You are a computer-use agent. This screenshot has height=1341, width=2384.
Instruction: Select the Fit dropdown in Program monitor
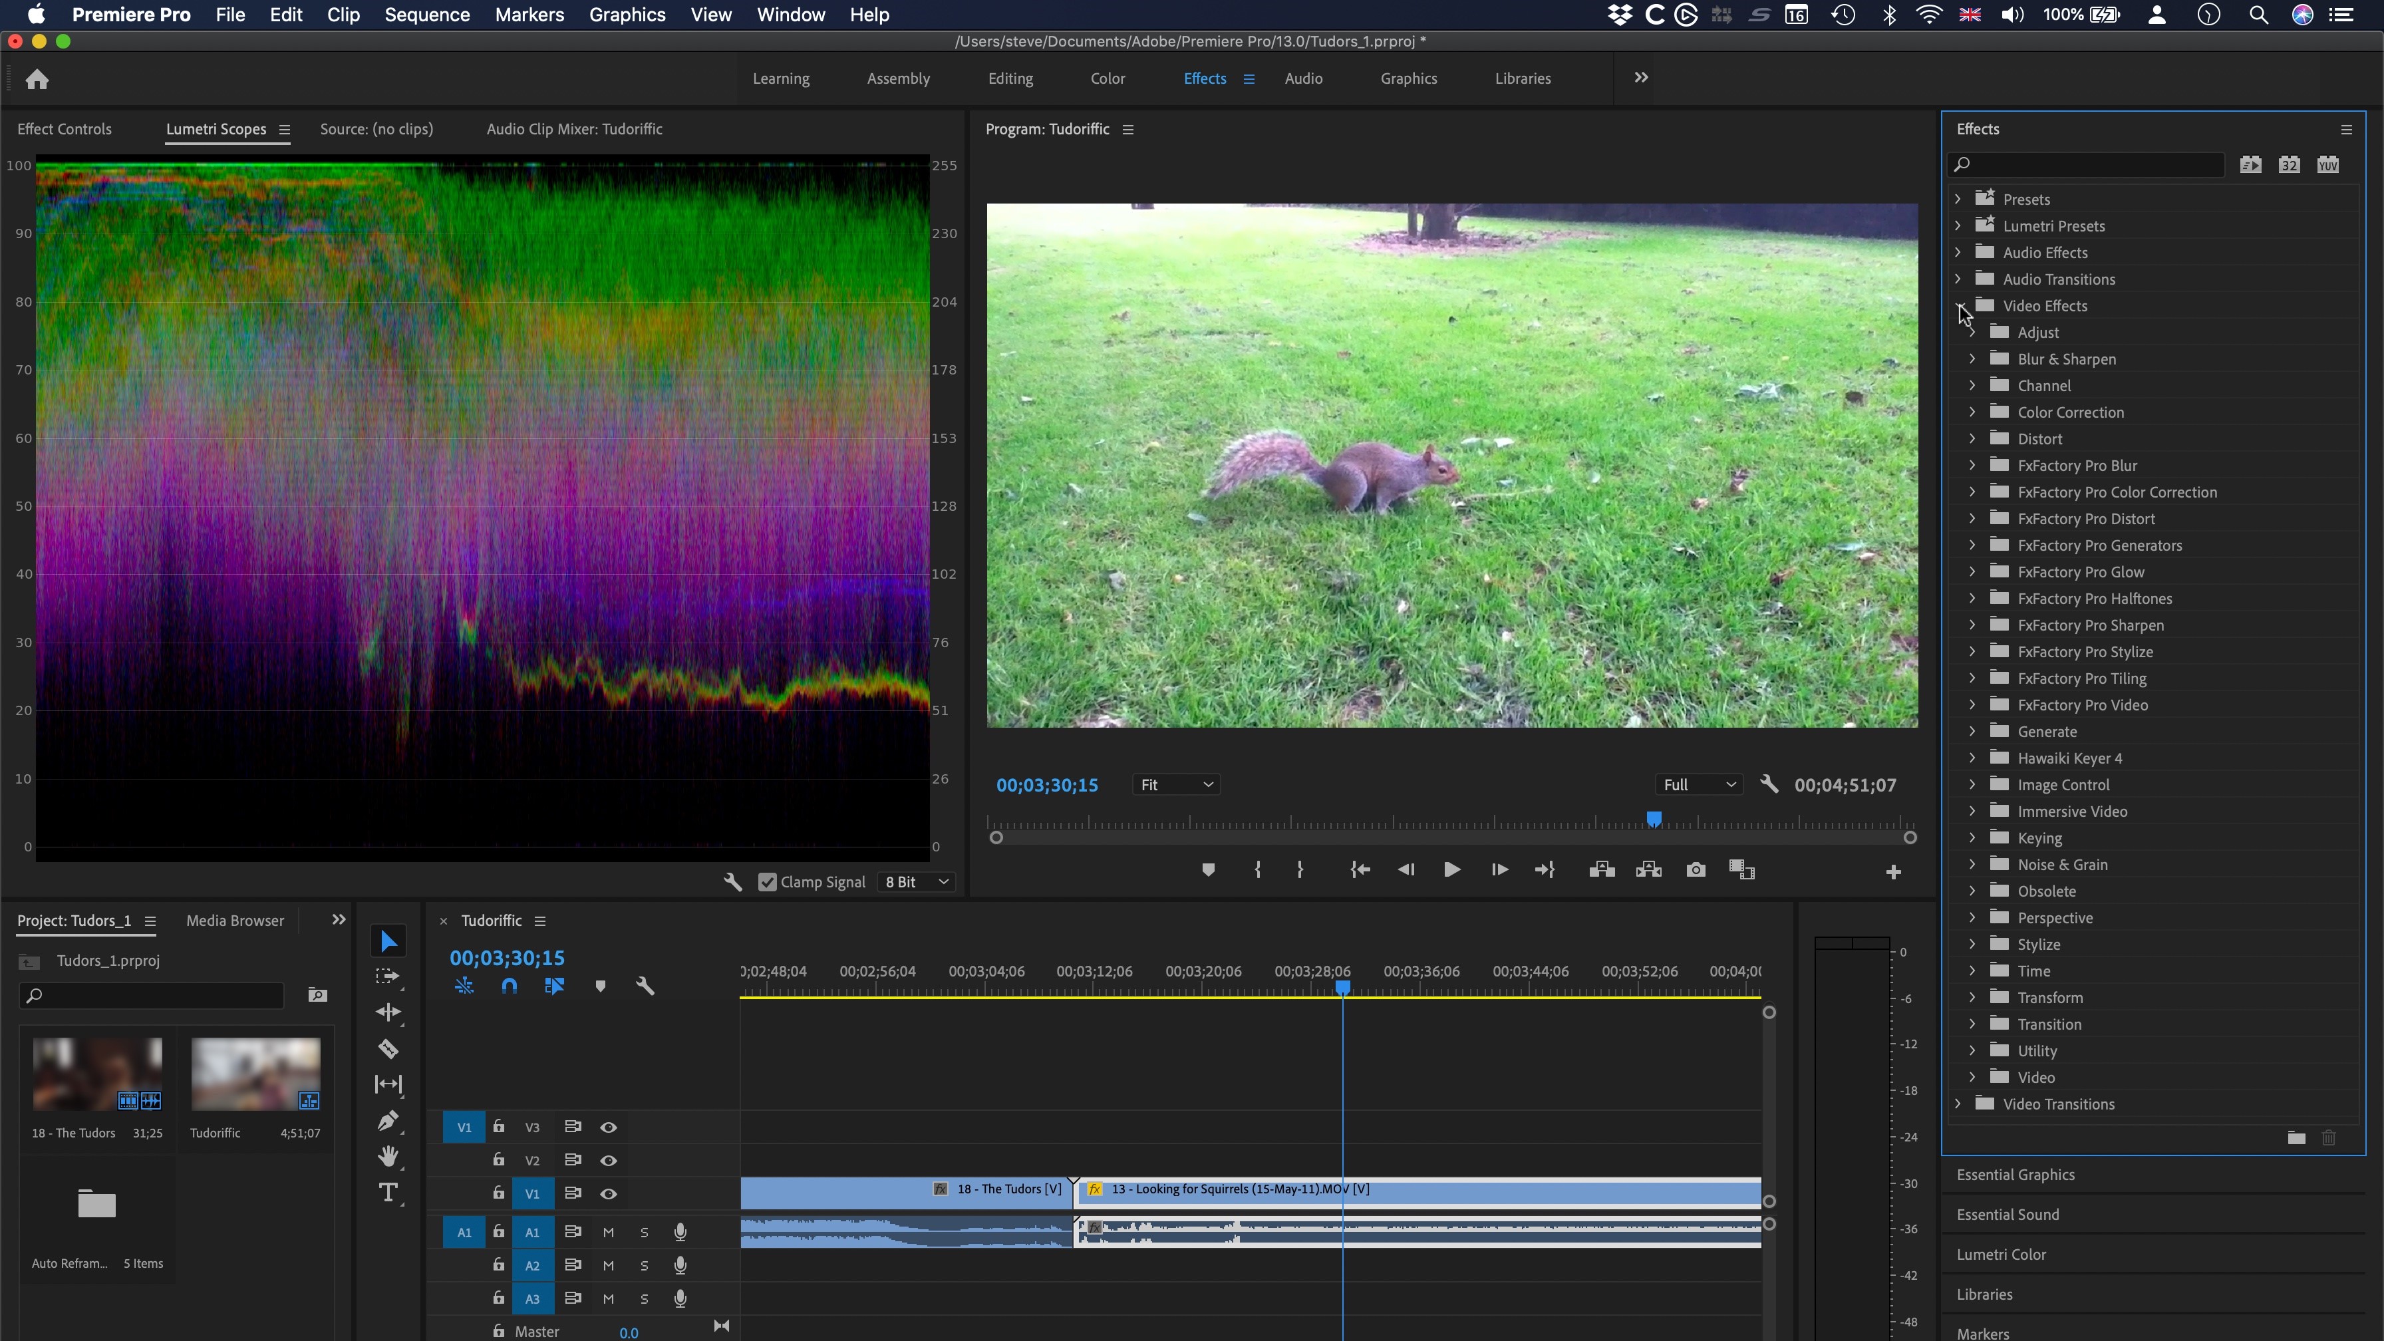(1175, 784)
